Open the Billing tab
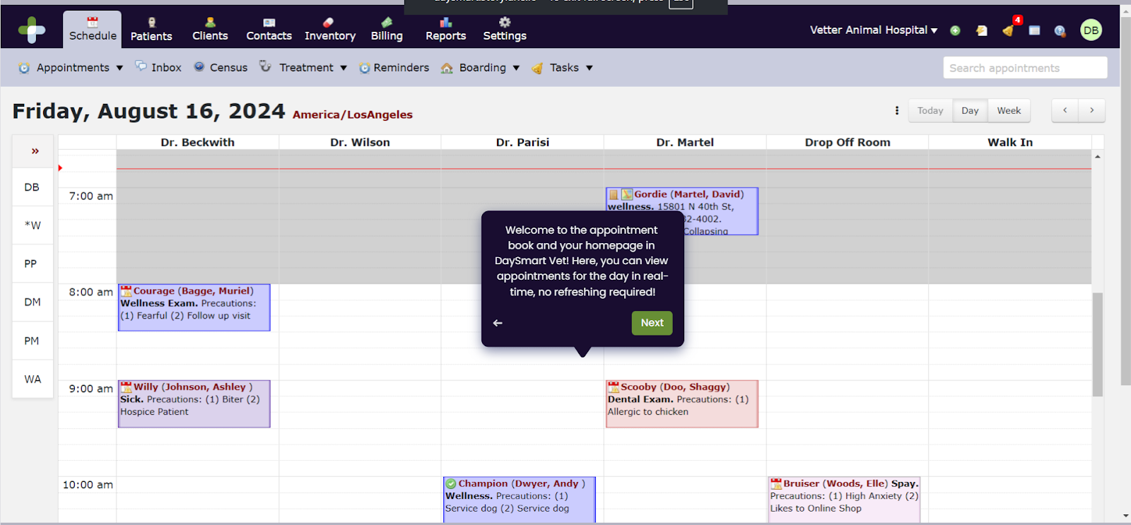The height and width of the screenshot is (525, 1131). click(387, 29)
